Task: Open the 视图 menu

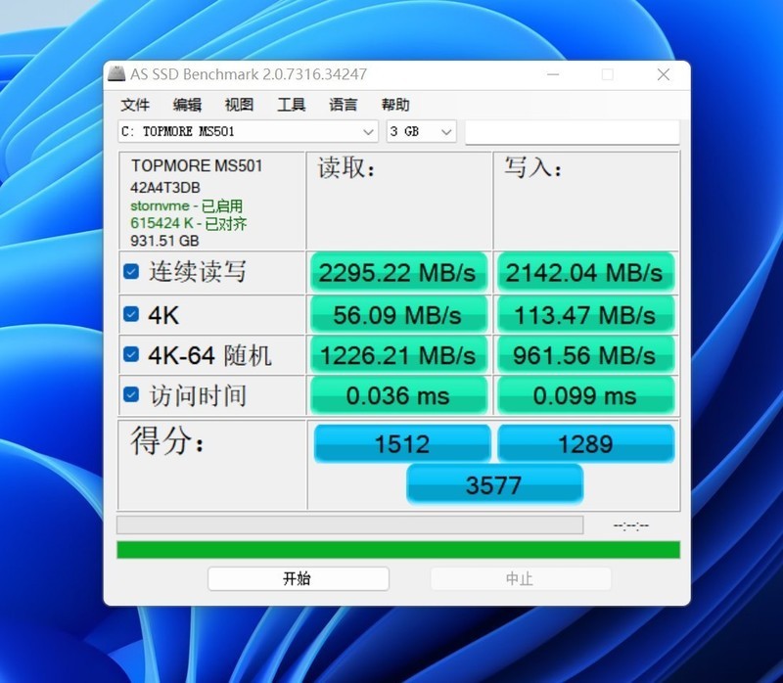Action: tap(239, 105)
